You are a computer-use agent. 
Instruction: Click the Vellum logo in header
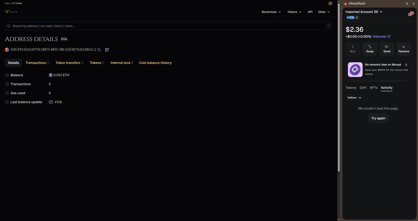(x=11, y=12)
